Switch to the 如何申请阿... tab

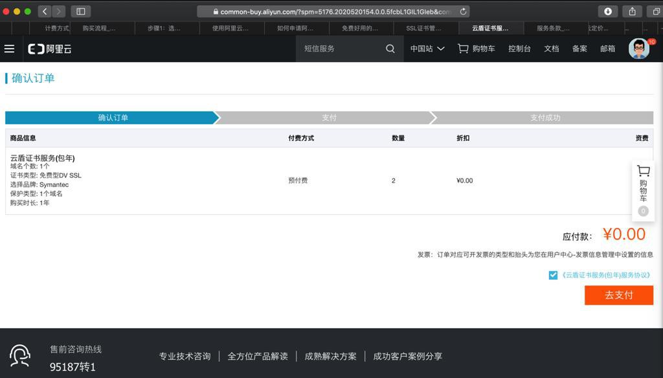(295, 28)
